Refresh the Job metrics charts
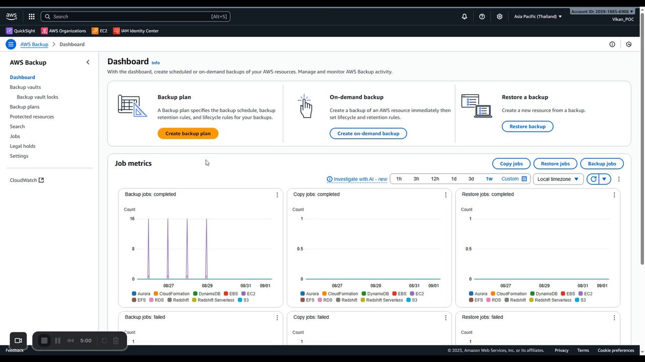645x362 pixels. point(593,179)
